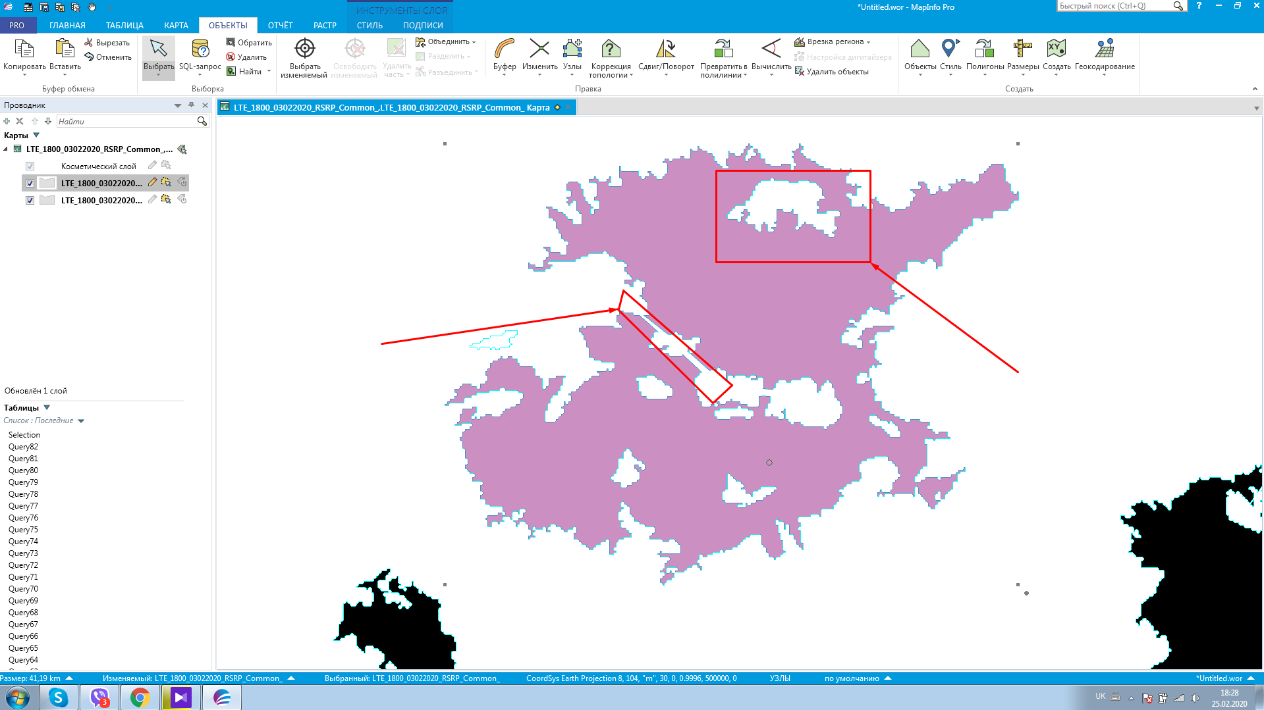Click the Paste (Вставить) icon
Image resolution: width=1264 pixels, height=710 pixels.
click(x=65, y=49)
